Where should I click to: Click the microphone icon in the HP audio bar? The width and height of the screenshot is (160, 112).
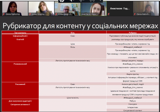82,1
